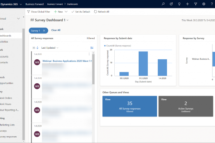This screenshot has height=143, width=215.
Task: Open the assistant lightbulb icon
Action: (x=179, y=4)
